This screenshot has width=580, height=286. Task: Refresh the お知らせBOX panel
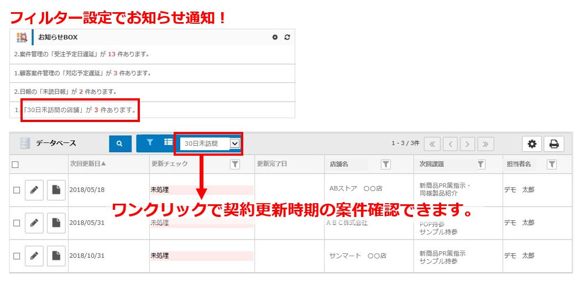(x=287, y=38)
